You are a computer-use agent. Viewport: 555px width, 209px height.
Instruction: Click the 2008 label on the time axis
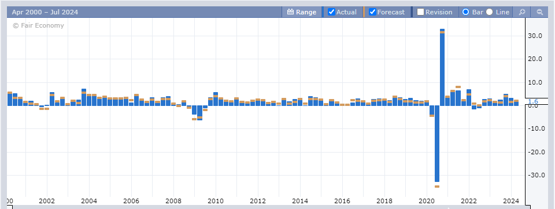point(173,202)
